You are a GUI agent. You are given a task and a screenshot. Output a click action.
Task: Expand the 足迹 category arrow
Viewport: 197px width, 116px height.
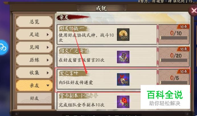[48, 34]
